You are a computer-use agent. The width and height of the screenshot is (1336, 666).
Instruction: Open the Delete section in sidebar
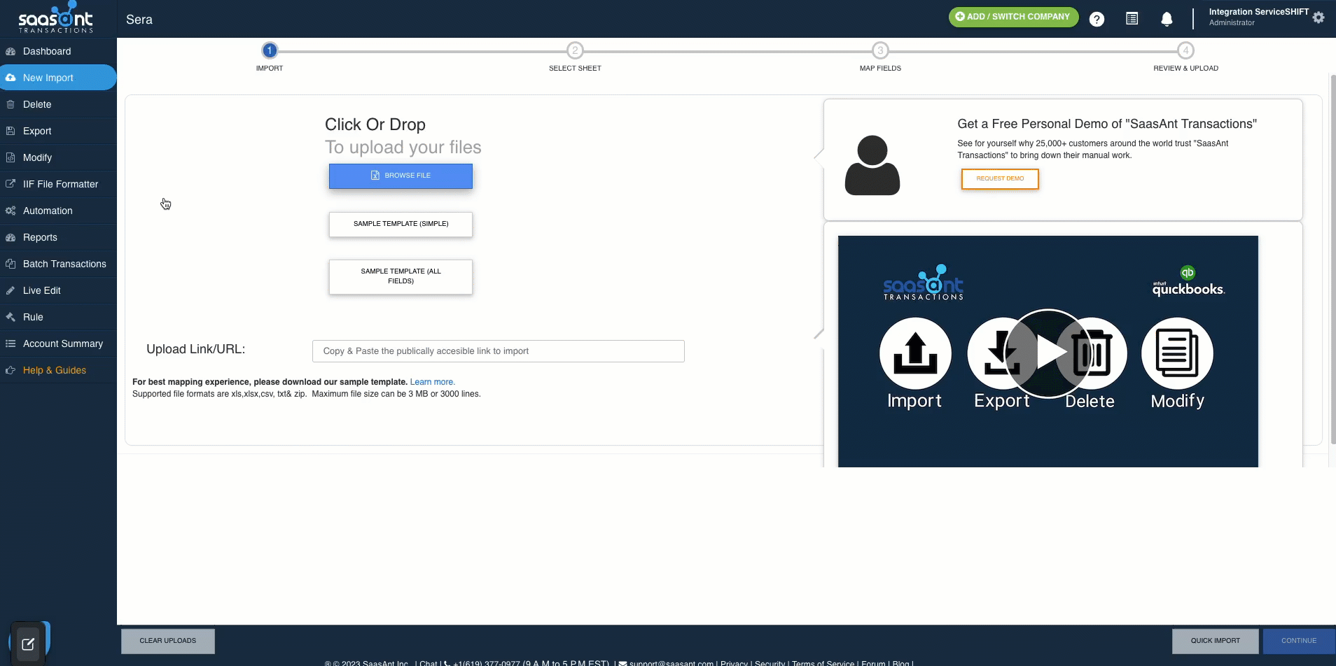point(58,104)
